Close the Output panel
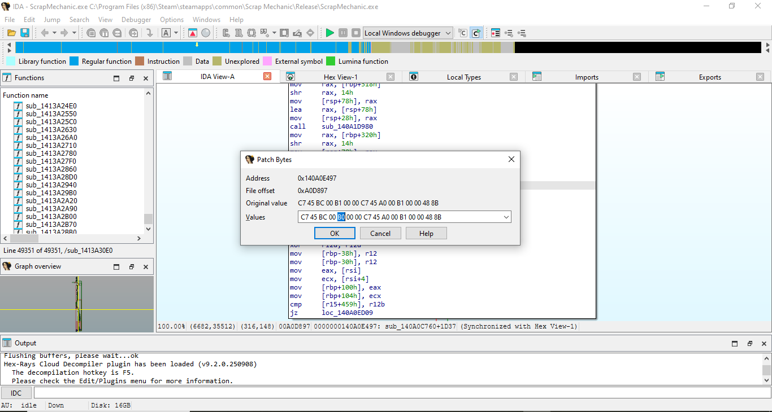Image resolution: width=772 pixels, height=412 pixels. tap(764, 343)
